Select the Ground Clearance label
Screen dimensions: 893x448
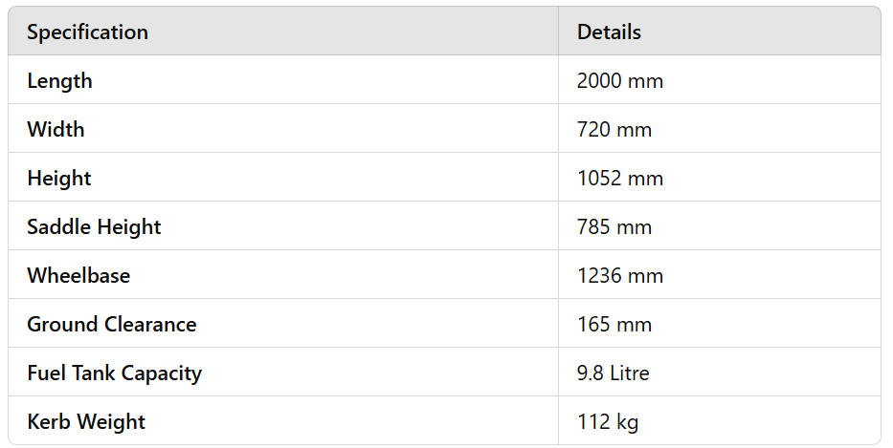(x=111, y=325)
